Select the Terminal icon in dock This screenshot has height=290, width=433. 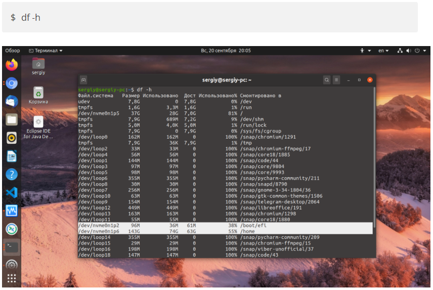(x=12, y=247)
